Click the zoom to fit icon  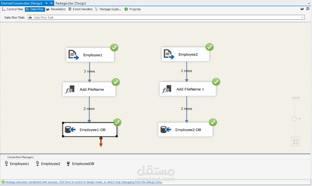(296, 142)
